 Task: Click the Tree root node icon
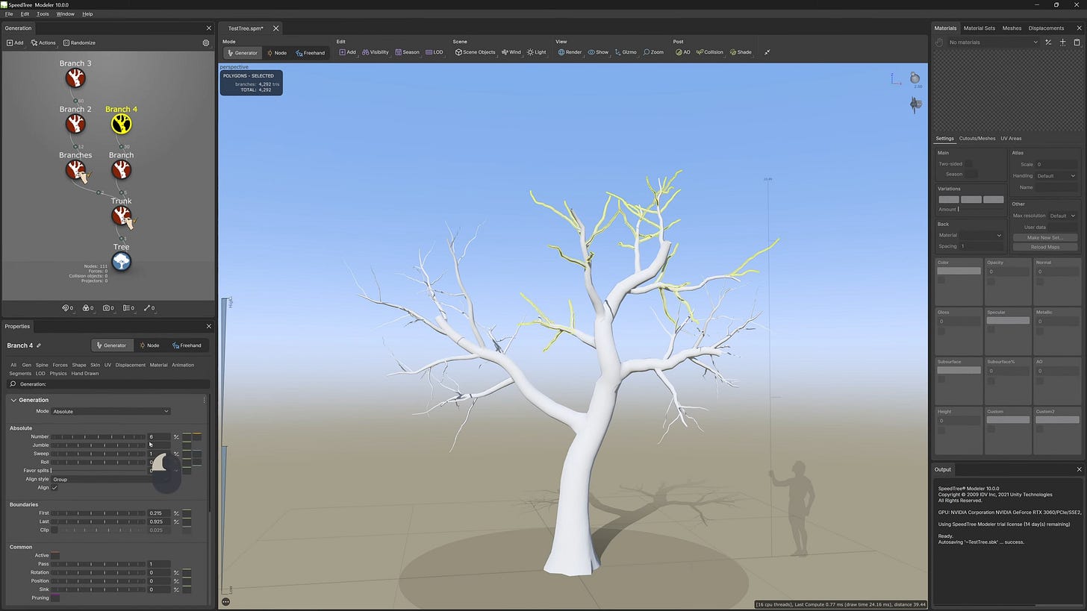click(x=121, y=261)
